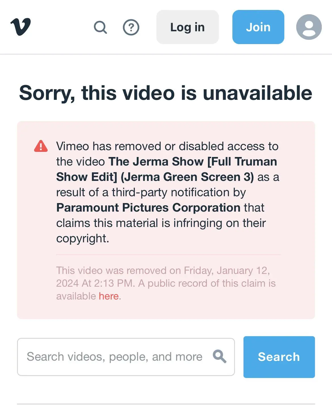Click the 'Paramount Pictures Corporation' text
Image resolution: width=332 pixels, height=405 pixels.
click(x=148, y=208)
